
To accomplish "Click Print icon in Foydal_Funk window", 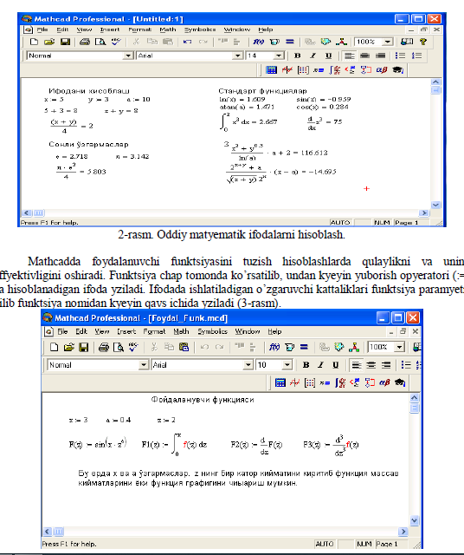I will [104, 347].
